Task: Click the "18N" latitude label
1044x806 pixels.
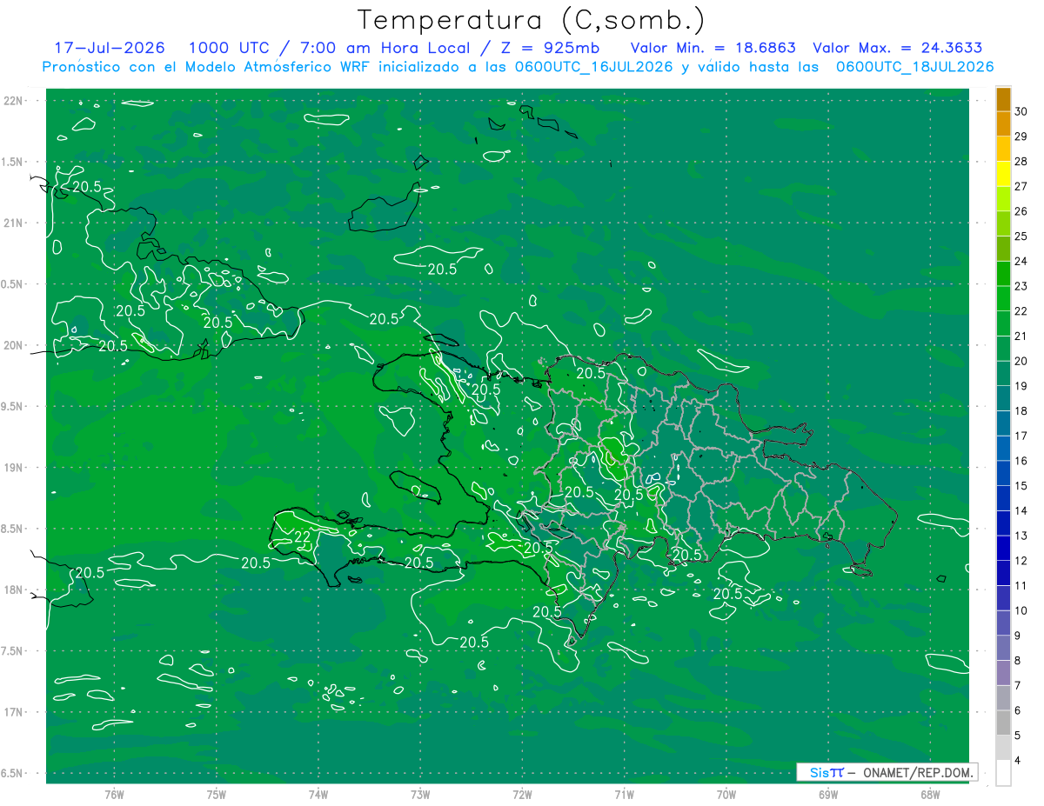Action: coord(14,590)
